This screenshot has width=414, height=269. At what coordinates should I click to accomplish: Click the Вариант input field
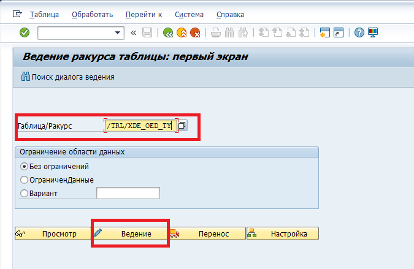click(x=128, y=194)
